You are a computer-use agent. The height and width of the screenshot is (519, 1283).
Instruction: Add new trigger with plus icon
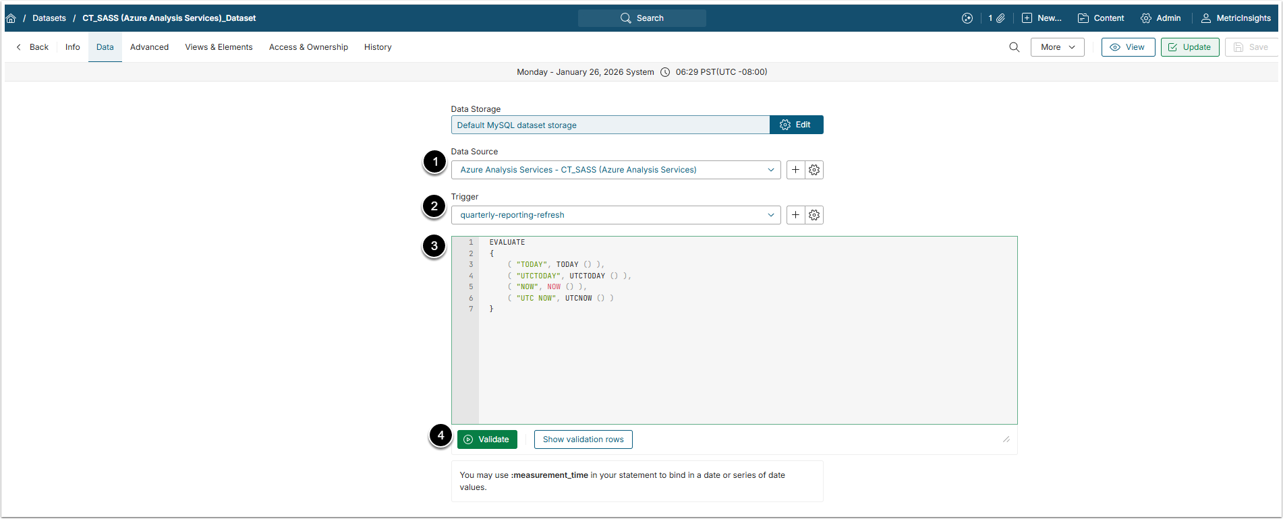coord(796,215)
